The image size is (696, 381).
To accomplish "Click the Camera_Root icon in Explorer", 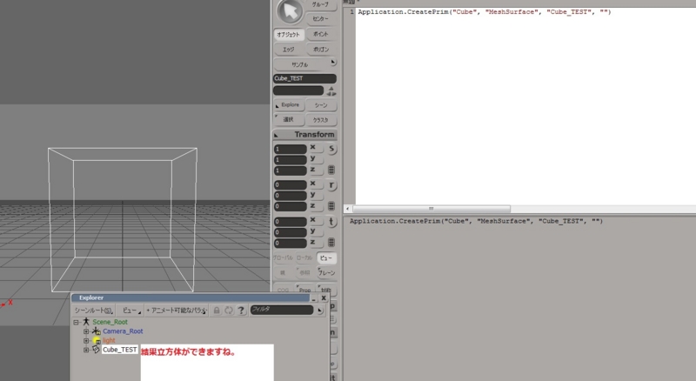I will tap(97, 331).
